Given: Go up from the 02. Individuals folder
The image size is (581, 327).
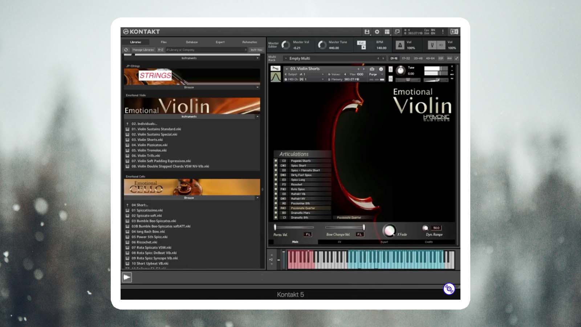Looking at the screenshot, I should [x=127, y=124].
